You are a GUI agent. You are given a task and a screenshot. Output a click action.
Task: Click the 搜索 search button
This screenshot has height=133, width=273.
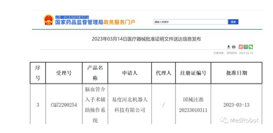click(x=233, y=22)
